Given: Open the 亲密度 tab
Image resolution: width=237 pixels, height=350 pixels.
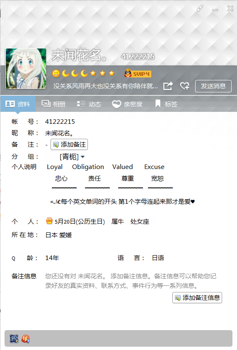Looking at the screenshot, I should (x=127, y=104).
